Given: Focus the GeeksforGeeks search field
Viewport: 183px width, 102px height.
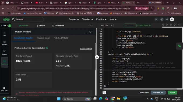Looking at the screenshot, I should tap(27, 19).
